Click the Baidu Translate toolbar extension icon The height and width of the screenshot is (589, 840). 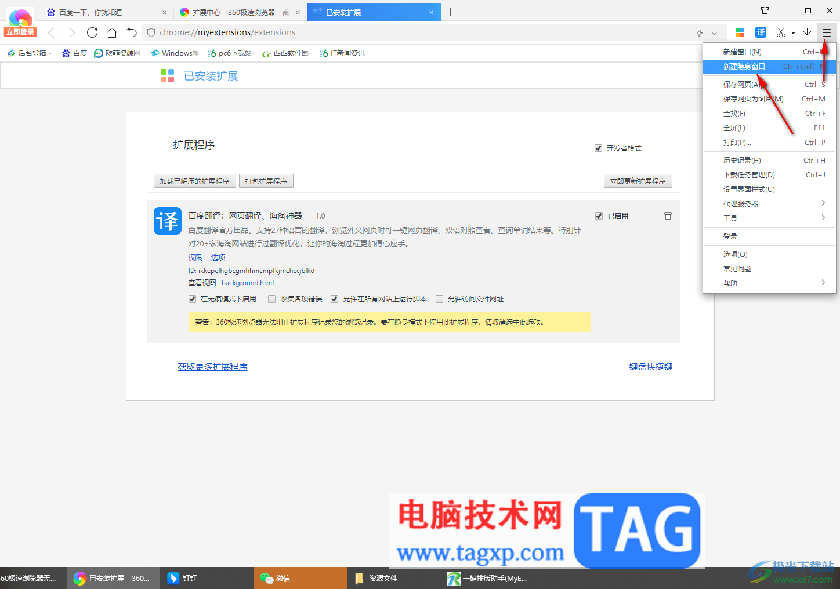pyautogui.click(x=761, y=32)
